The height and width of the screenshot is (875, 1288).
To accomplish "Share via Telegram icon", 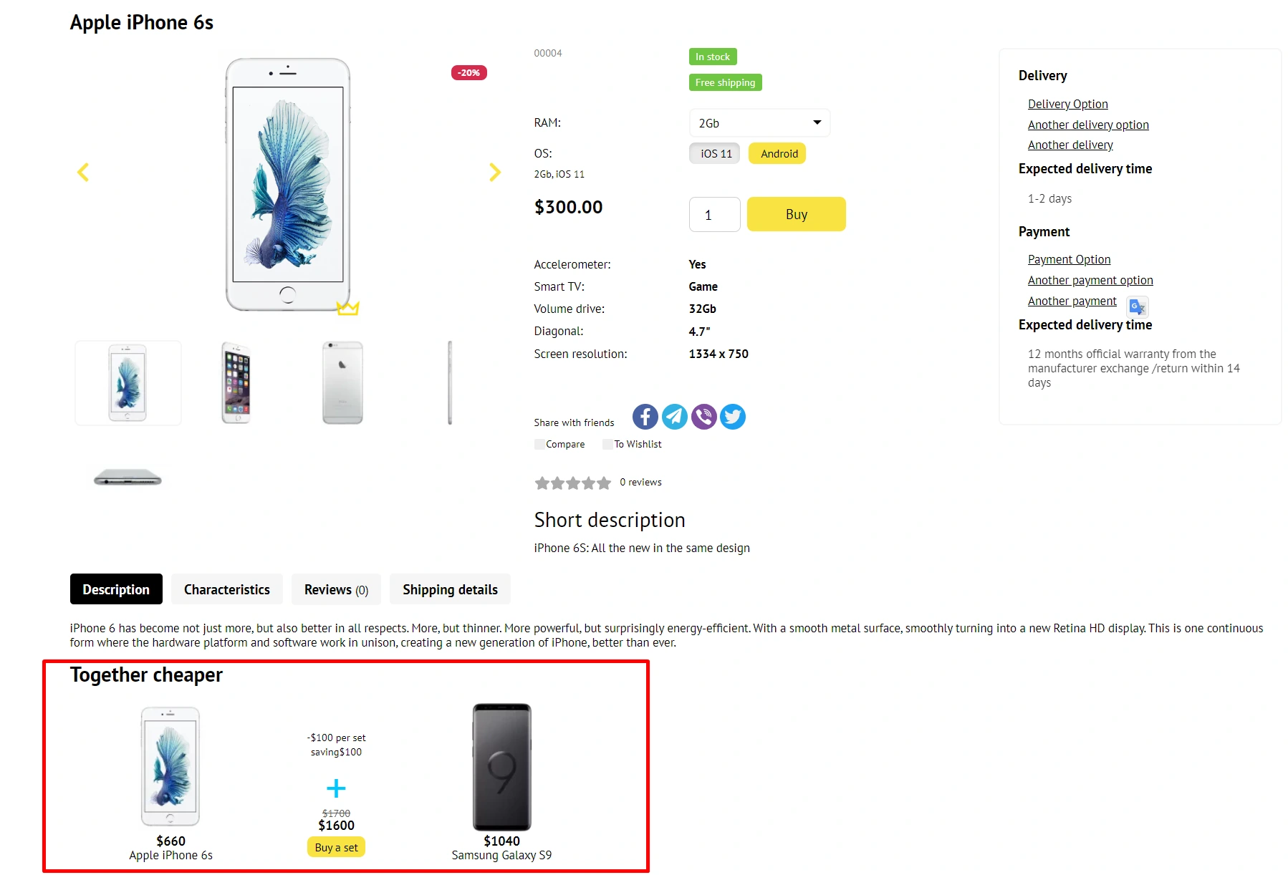I will click(x=674, y=417).
